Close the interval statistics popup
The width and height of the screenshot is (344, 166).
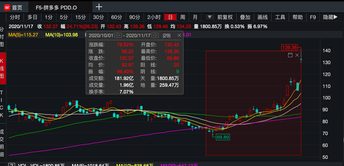click(x=179, y=36)
